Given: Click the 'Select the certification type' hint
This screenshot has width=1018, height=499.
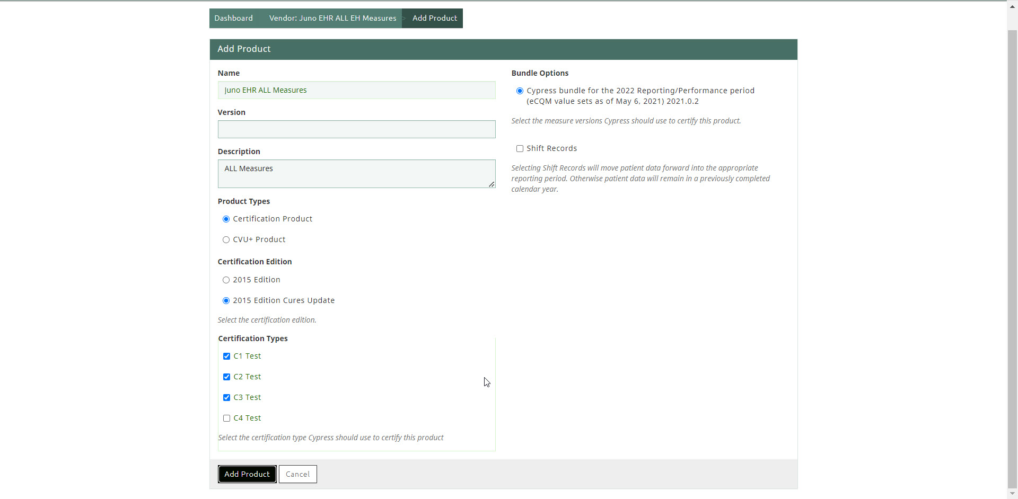Looking at the screenshot, I should [x=331, y=438].
